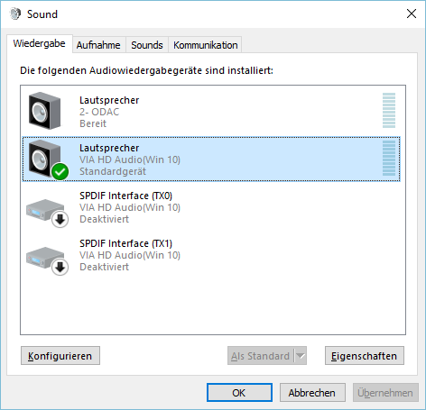The height and width of the screenshot is (410, 426).
Task: Confirm with the OK button
Action: click(x=239, y=393)
